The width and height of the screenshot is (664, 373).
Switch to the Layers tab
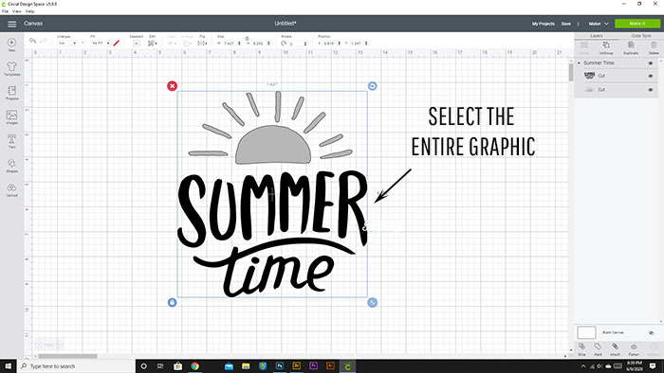(x=597, y=36)
